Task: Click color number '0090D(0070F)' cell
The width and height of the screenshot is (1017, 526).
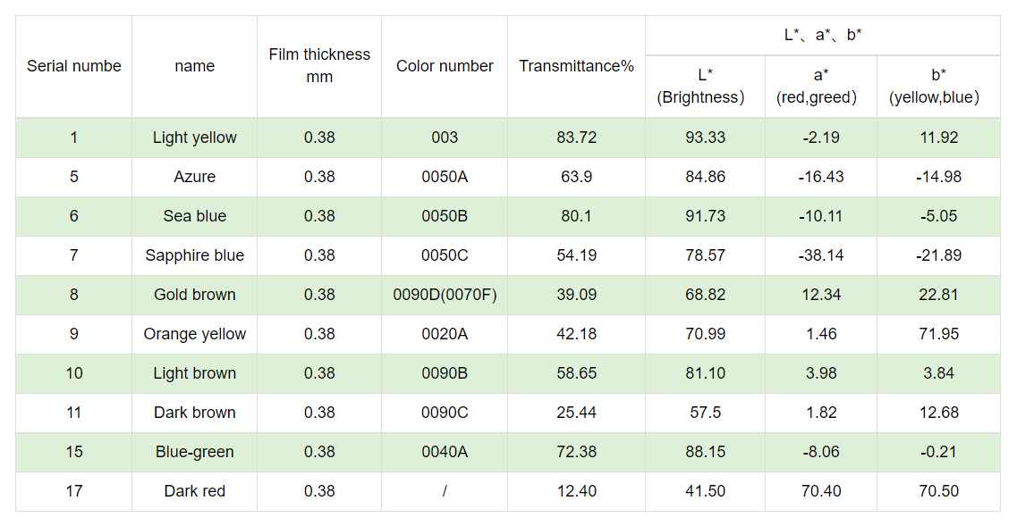Action: (445, 295)
